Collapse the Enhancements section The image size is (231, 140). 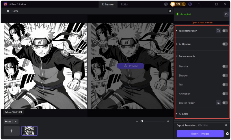click(x=177, y=56)
